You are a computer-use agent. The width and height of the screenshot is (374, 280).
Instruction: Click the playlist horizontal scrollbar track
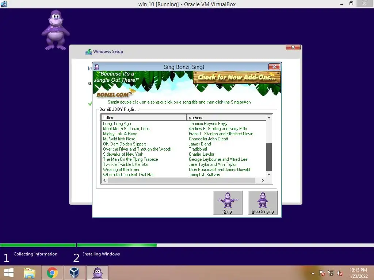point(182,180)
